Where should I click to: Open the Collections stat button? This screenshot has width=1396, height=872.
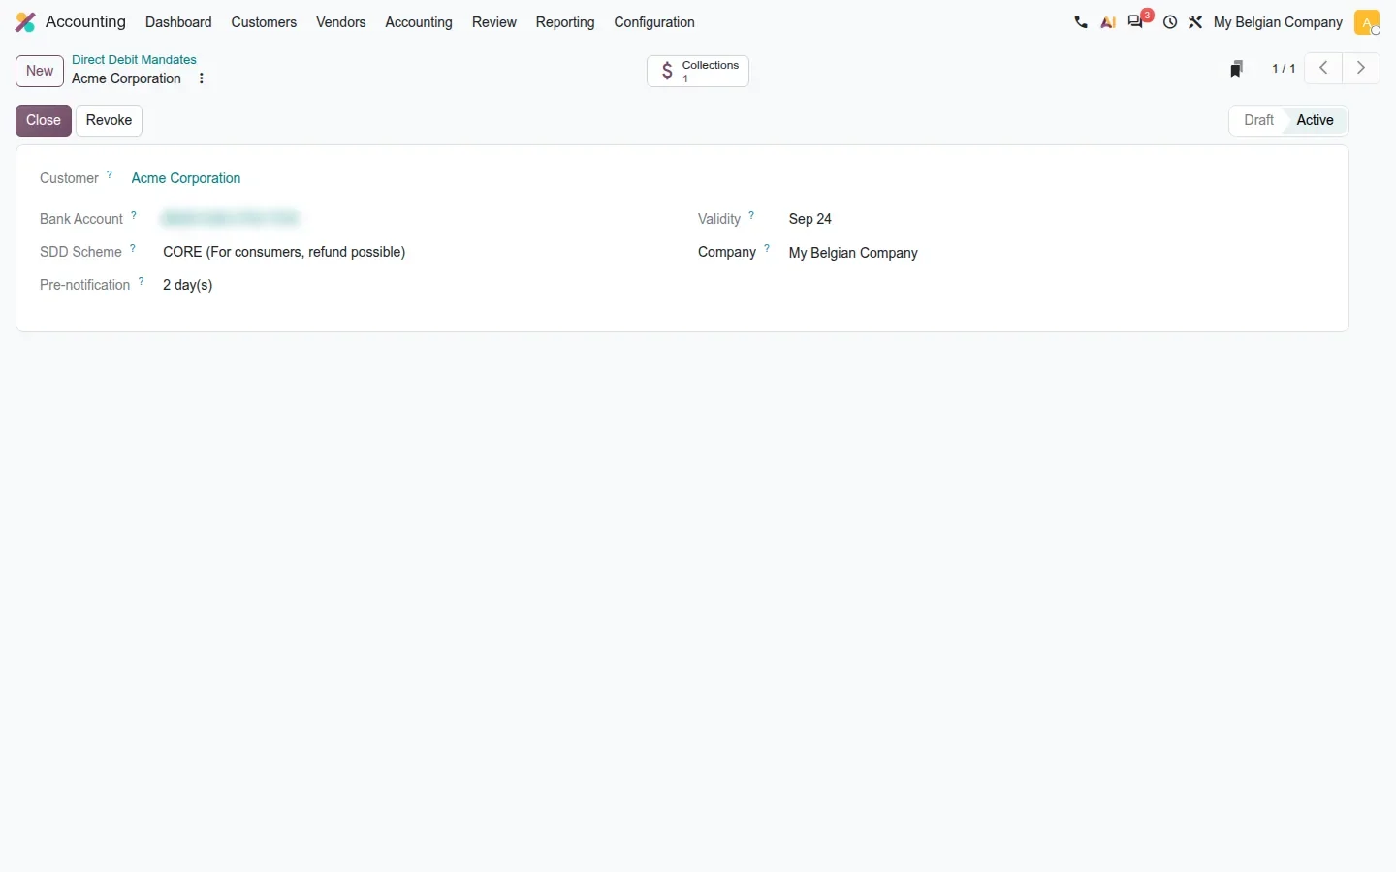click(698, 72)
